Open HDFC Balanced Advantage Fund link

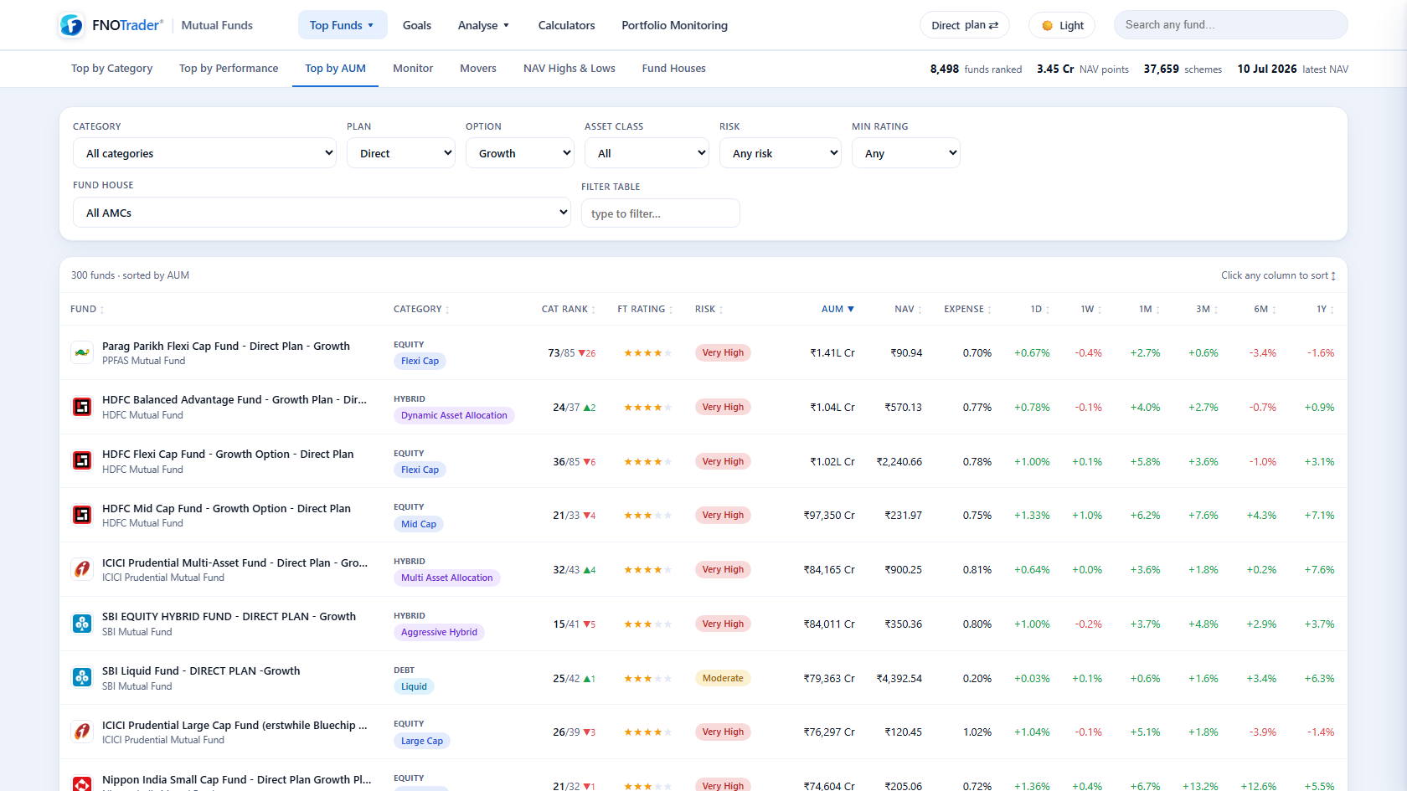(234, 399)
